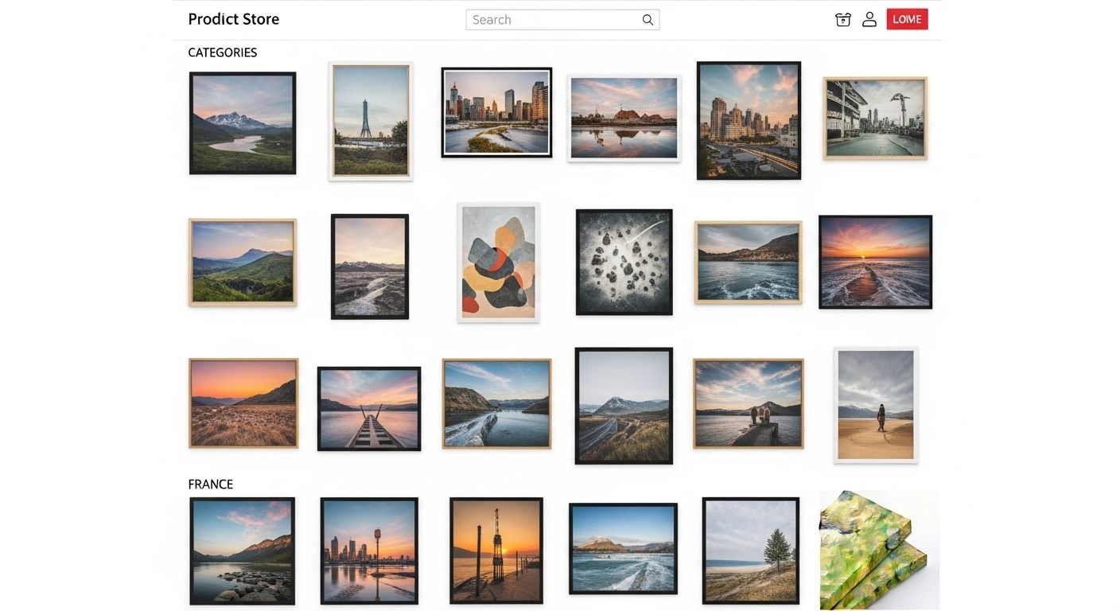Open the dark stones on snow artwork
The height and width of the screenshot is (611, 1120).
tap(624, 262)
